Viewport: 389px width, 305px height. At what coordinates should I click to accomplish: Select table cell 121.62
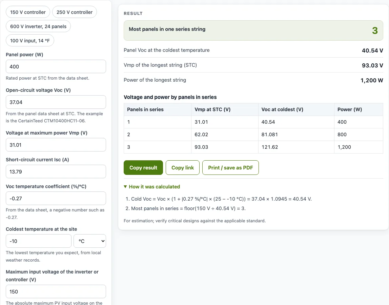tap(296, 147)
